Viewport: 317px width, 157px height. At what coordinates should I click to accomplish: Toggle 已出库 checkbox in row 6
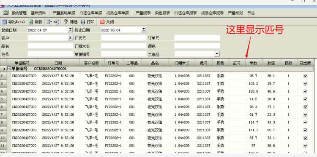(x=305, y=106)
